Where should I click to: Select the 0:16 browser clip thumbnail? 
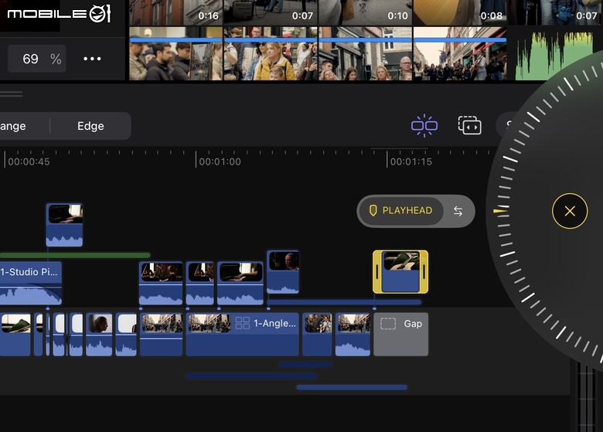[x=176, y=12]
